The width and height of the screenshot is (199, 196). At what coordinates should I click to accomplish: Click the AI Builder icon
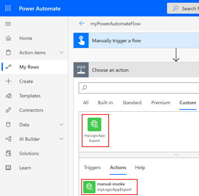coord(9,139)
